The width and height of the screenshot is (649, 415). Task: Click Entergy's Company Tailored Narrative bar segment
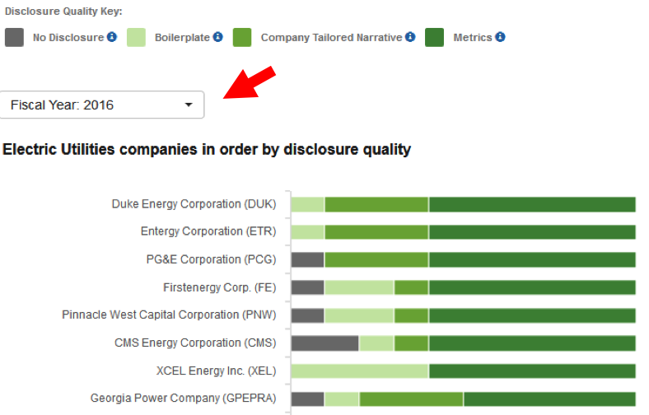click(376, 232)
